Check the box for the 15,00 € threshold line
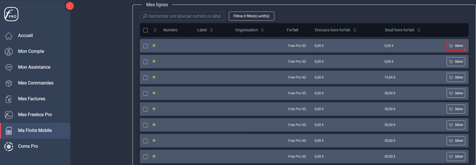 click(145, 78)
